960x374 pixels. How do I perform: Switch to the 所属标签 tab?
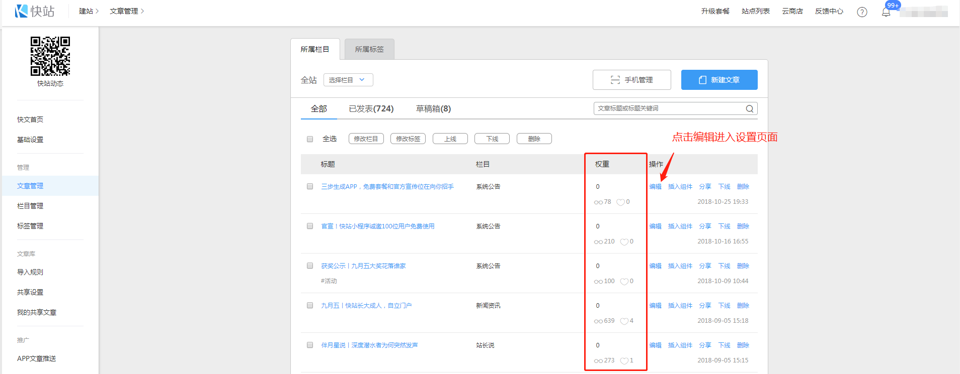369,49
